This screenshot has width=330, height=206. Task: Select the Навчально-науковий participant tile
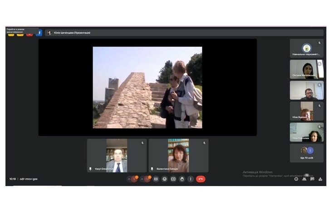[x=307, y=48]
